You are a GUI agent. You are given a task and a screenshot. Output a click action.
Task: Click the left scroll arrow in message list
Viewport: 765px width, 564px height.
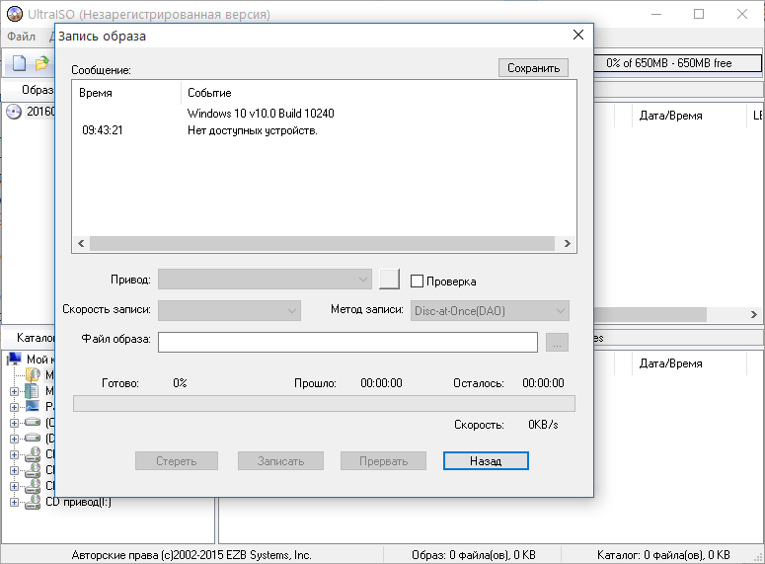pos(81,243)
